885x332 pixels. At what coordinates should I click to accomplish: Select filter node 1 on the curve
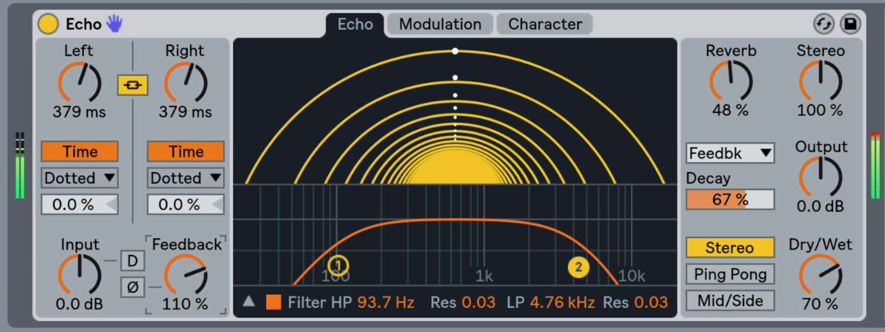[338, 265]
